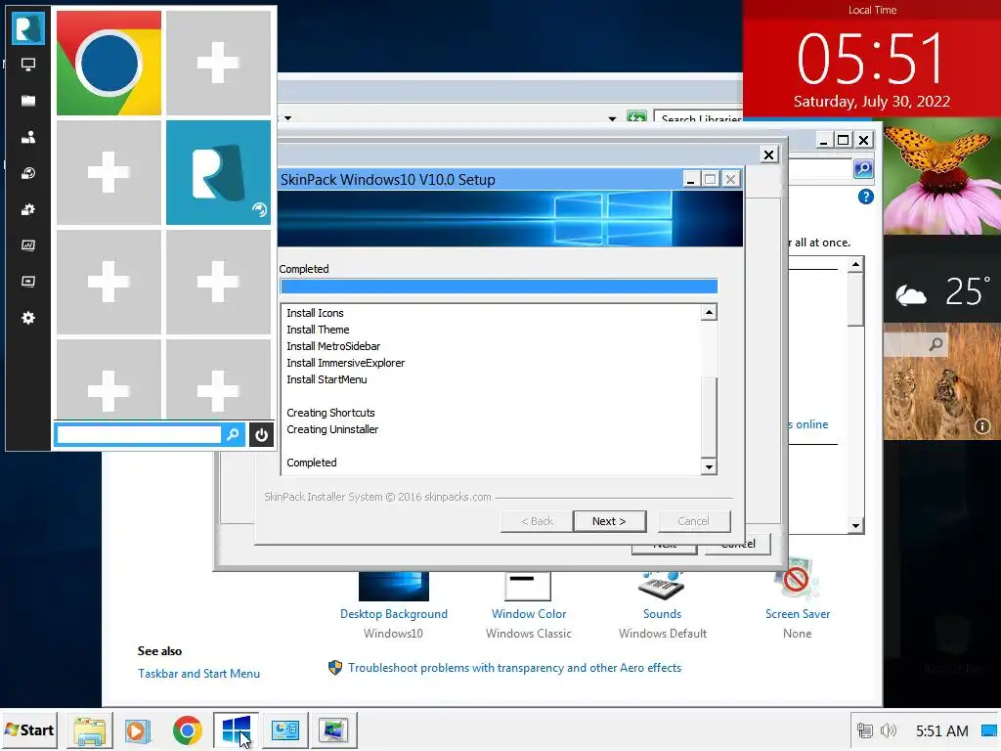Click the info icon on tiger picture

[981, 426]
